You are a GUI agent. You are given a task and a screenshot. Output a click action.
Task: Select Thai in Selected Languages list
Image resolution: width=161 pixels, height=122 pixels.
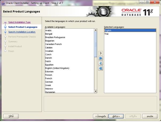130,34
